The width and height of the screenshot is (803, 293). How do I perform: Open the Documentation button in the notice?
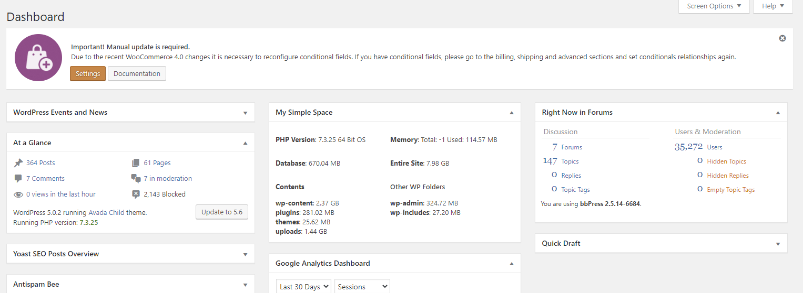pyautogui.click(x=137, y=74)
